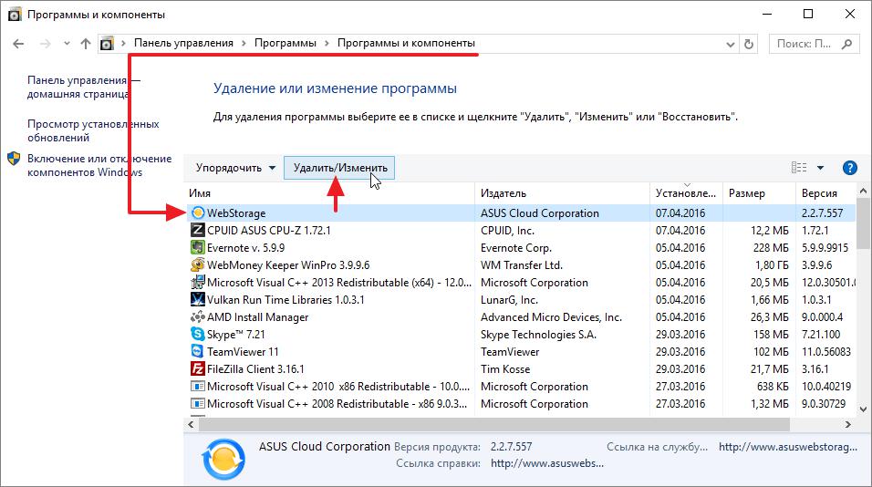Select Visual C++ 2008 Redistributable icon
This screenshot has width=872, height=487.
tap(197, 404)
